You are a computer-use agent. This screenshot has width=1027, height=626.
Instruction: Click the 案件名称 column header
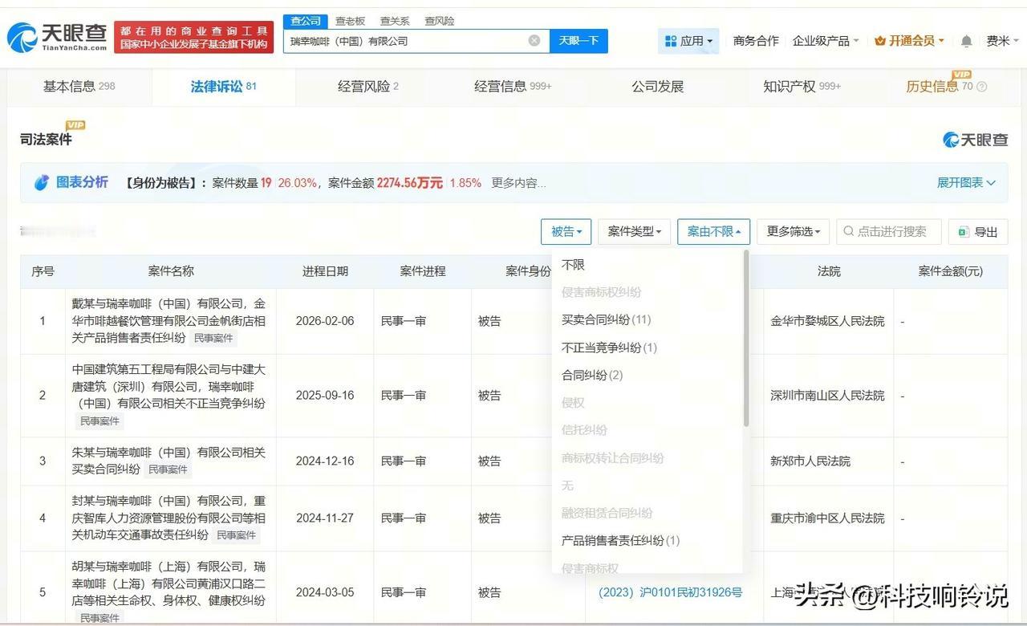tap(171, 271)
